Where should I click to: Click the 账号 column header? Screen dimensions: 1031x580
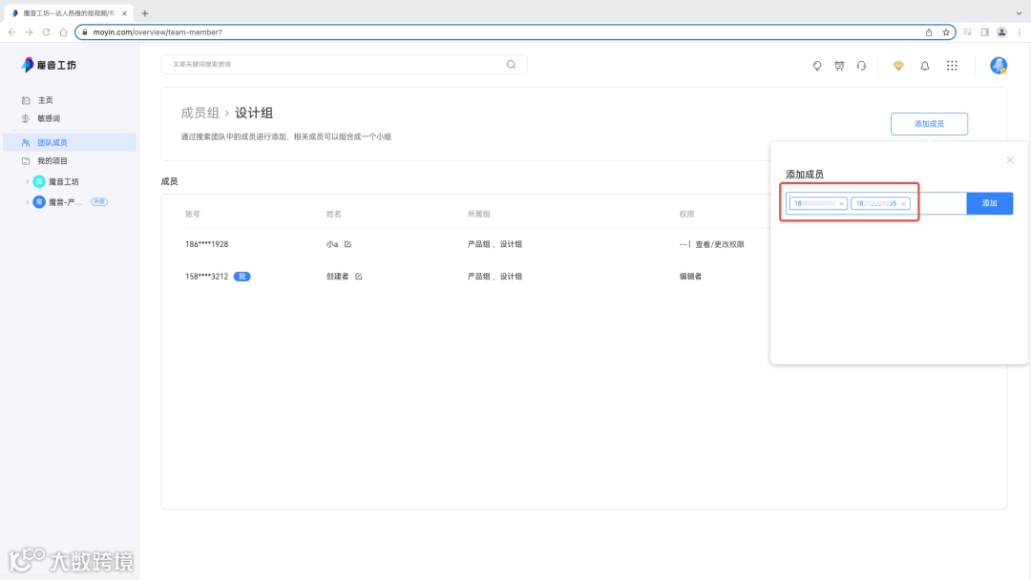click(193, 214)
